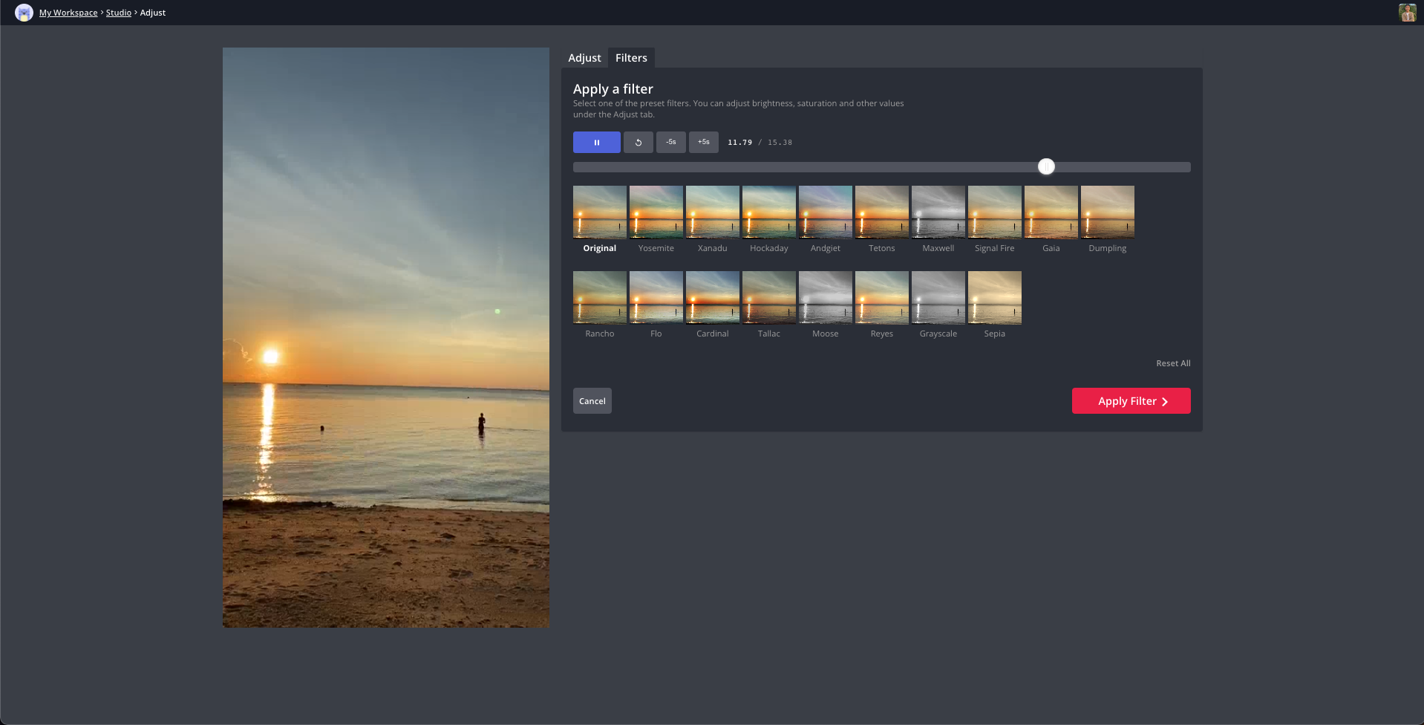Screen dimensions: 1424x725
Task: Choose the Original unfiltered preset
Action: 599,212
